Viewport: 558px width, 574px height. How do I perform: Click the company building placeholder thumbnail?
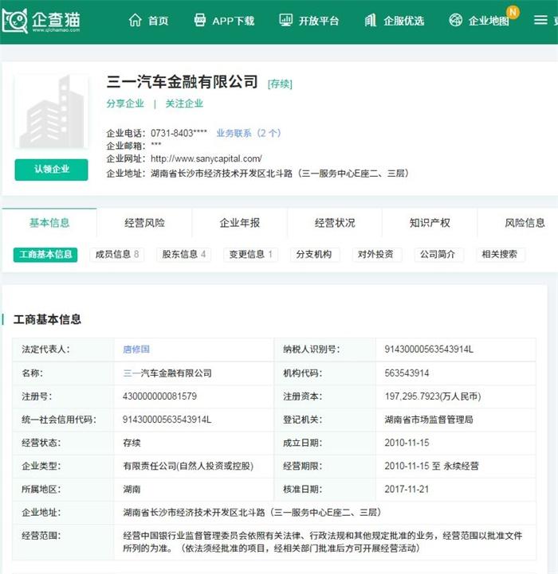(51, 111)
